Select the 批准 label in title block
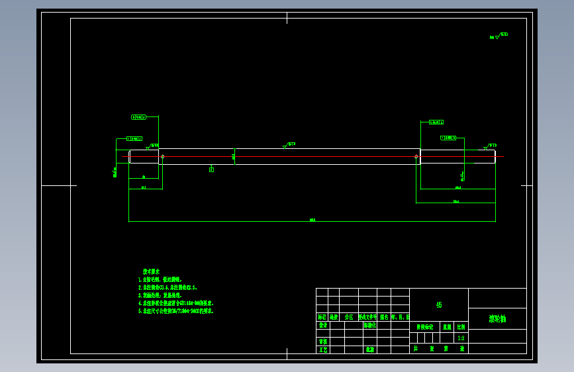The height and width of the screenshot is (372, 574). (369, 349)
